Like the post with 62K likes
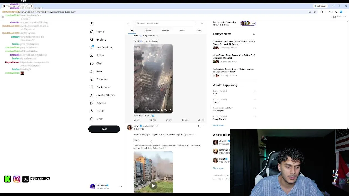This screenshot has width=349, height=196. click(x=169, y=120)
